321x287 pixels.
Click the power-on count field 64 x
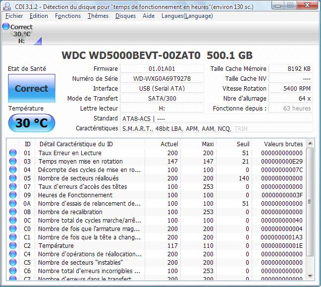(x=291, y=98)
